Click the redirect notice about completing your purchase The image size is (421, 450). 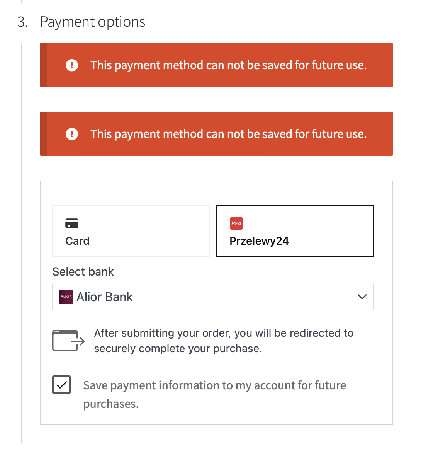coord(223,341)
